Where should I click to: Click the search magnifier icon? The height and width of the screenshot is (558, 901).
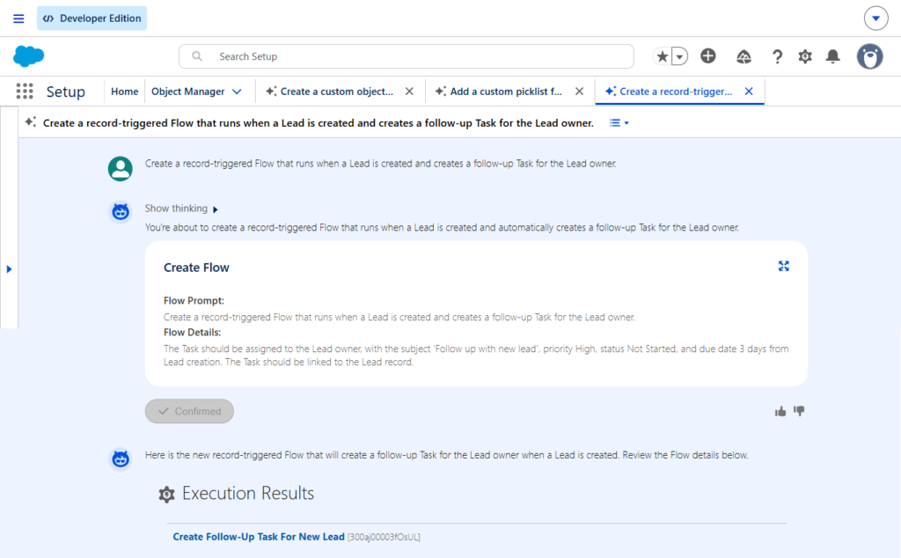pos(197,56)
